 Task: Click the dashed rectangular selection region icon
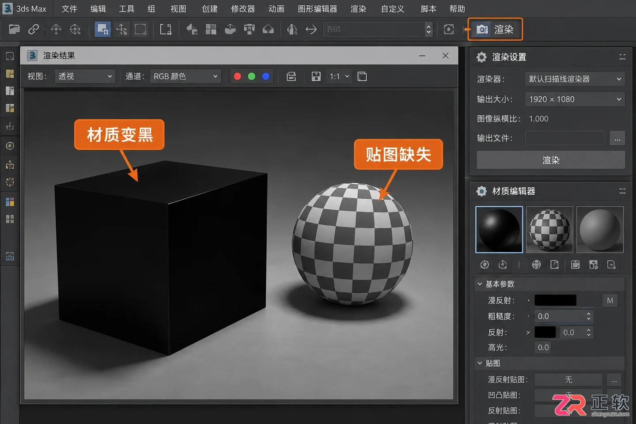(x=140, y=29)
